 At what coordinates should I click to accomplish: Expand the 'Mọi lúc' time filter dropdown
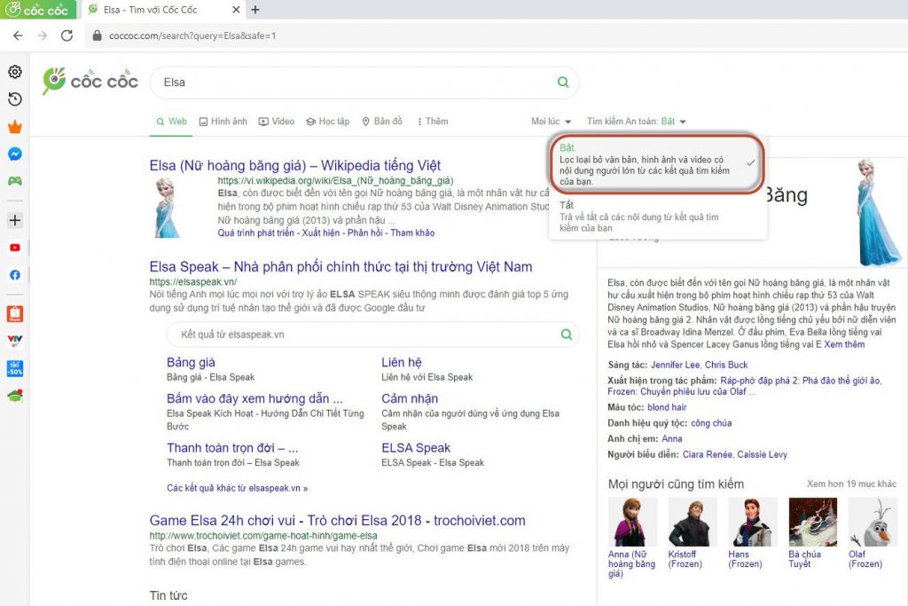pyautogui.click(x=551, y=122)
